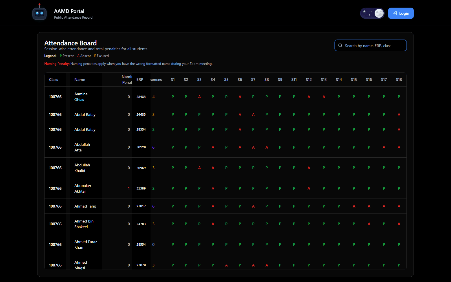Click the search magnifier icon
451x282 pixels.
340,46
